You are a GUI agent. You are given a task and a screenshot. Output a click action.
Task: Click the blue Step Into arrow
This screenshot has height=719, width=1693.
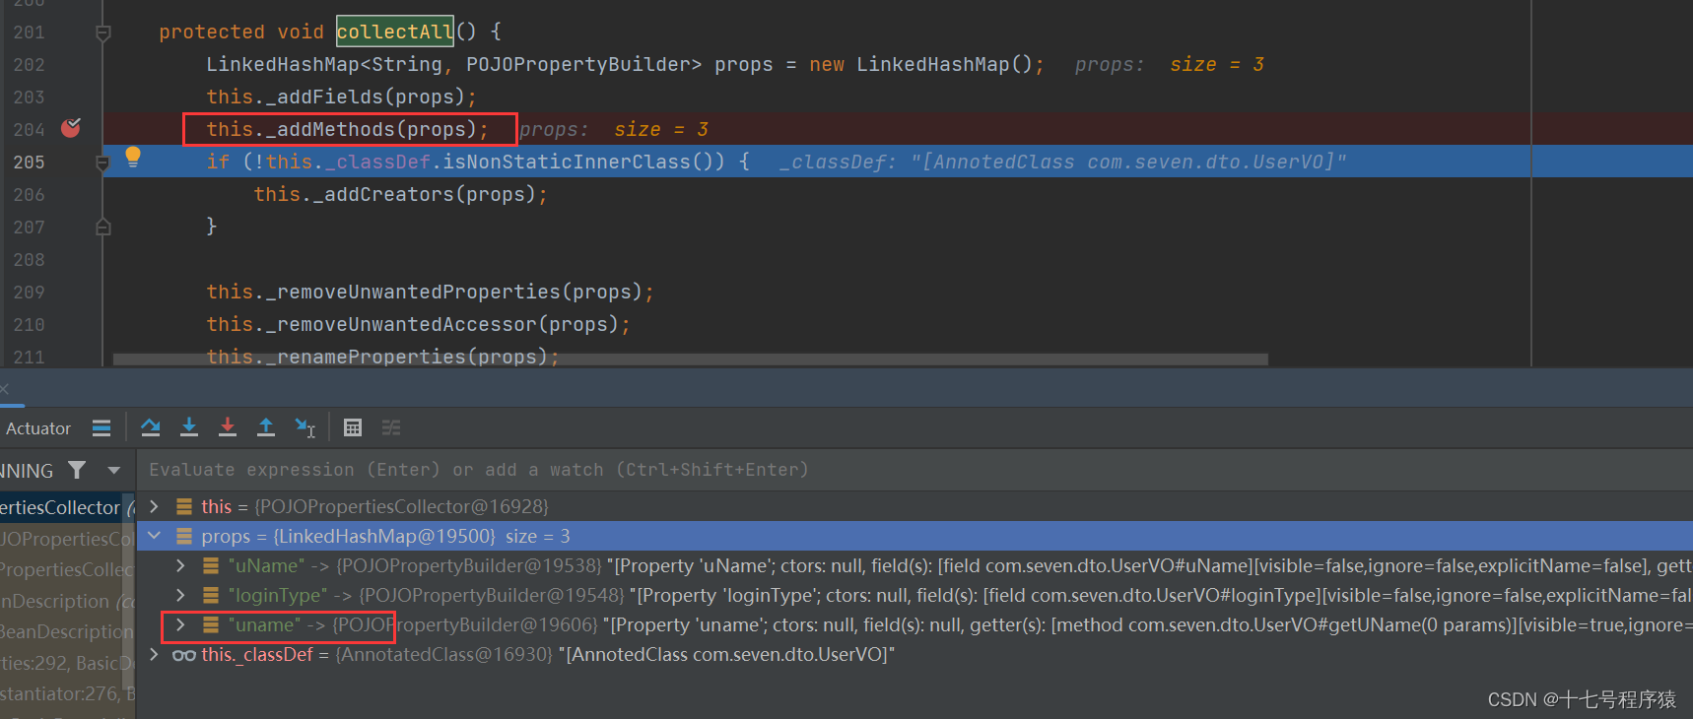click(189, 427)
